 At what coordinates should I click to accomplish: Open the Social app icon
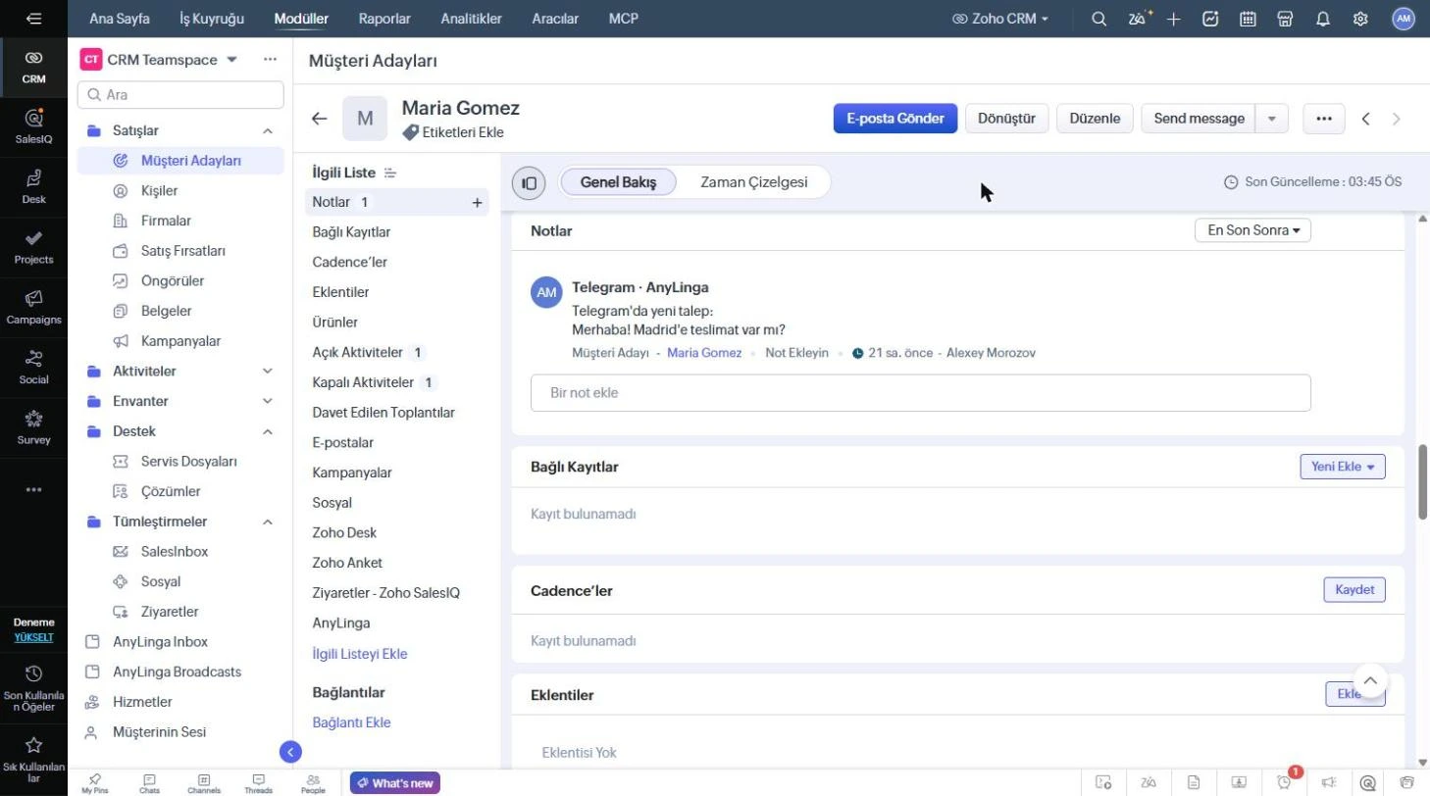coord(33,366)
